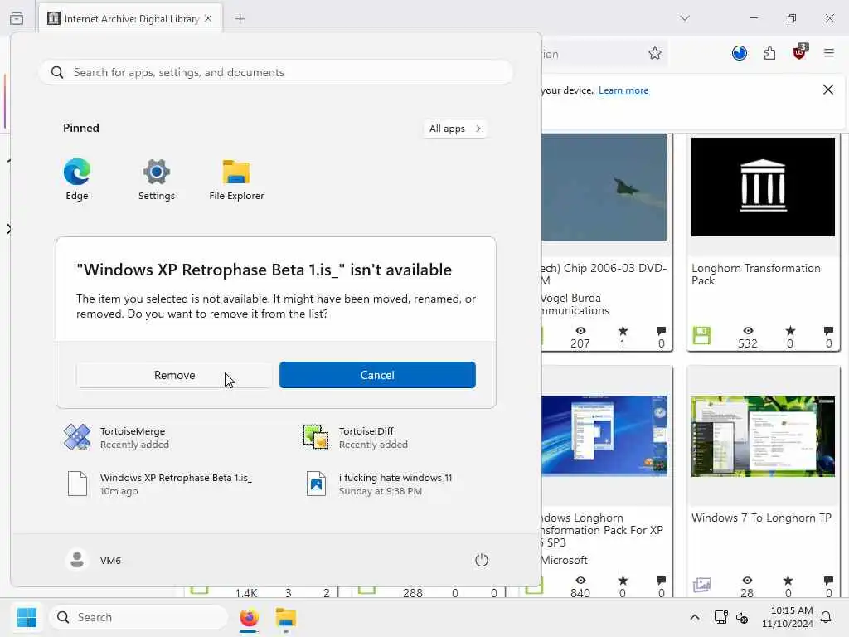Click the Remove button in the dialog
The height and width of the screenshot is (637, 849).
(x=174, y=375)
